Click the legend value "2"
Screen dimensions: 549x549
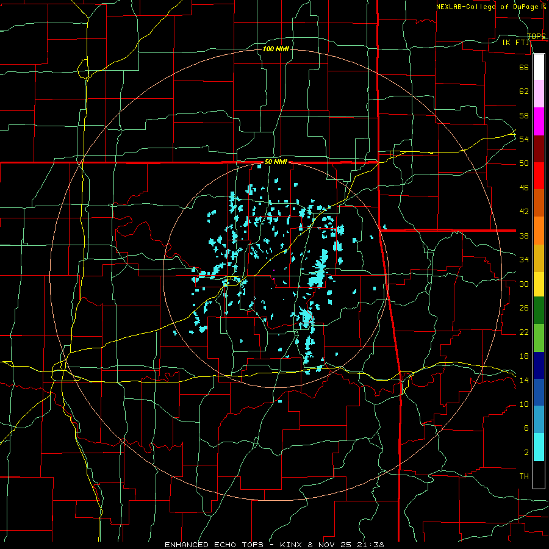point(526,453)
